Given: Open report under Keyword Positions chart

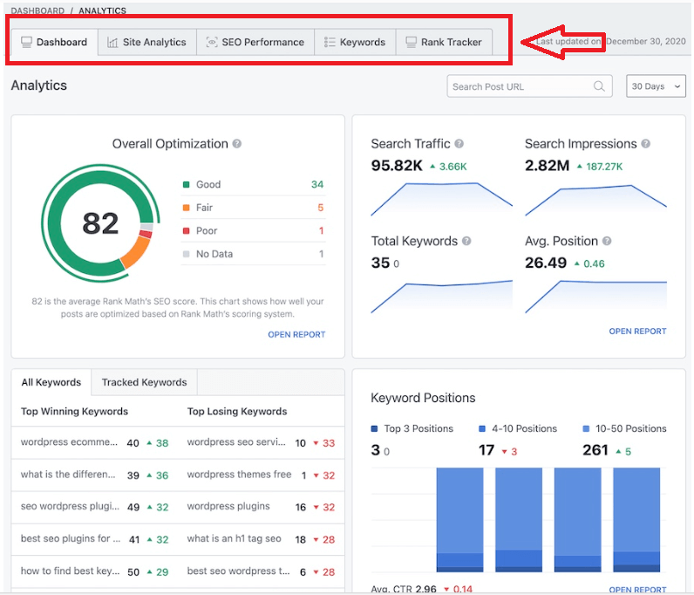Looking at the screenshot, I should point(637,590).
